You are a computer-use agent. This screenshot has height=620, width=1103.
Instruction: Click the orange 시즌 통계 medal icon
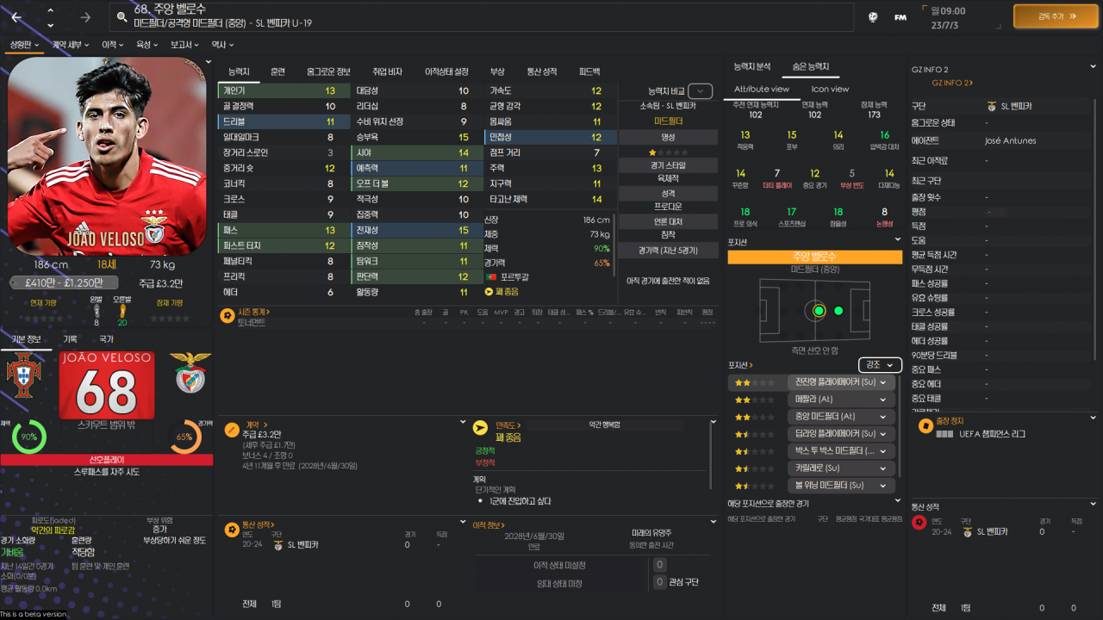[226, 316]
